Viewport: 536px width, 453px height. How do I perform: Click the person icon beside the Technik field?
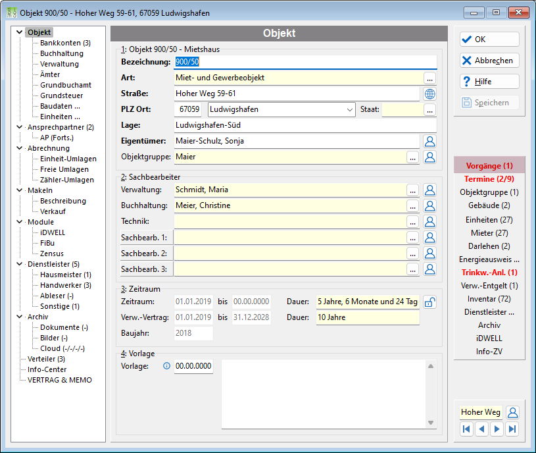pyautogui.click(x=429, y=222)
